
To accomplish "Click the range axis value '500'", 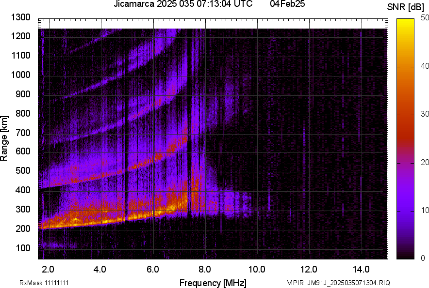I will tap(23, 170).
